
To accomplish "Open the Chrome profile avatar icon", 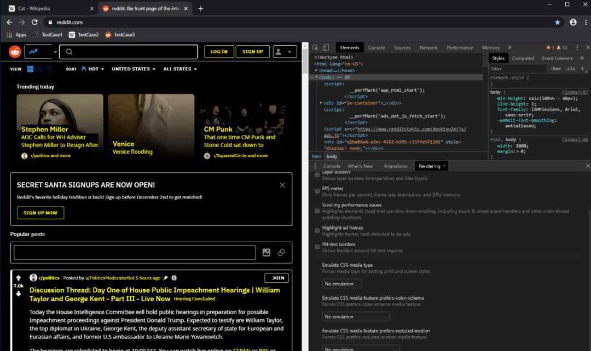I will click(x=573, y=22).
